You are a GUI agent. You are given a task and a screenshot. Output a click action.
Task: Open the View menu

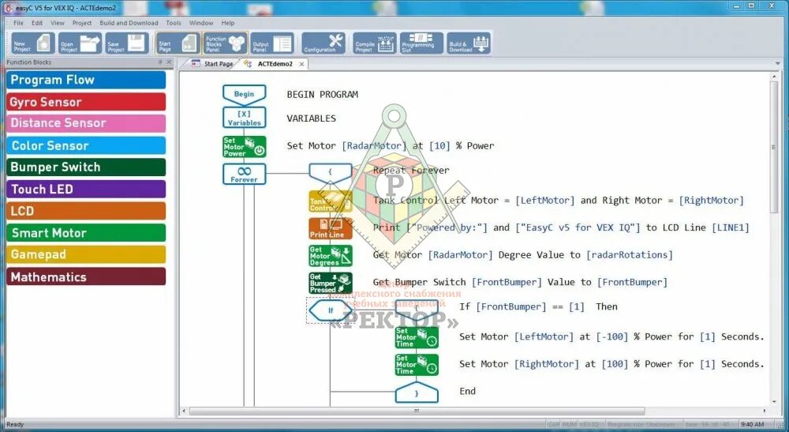[58, 23]
